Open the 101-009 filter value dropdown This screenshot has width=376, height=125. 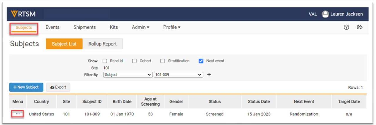(x=178, y=75)
